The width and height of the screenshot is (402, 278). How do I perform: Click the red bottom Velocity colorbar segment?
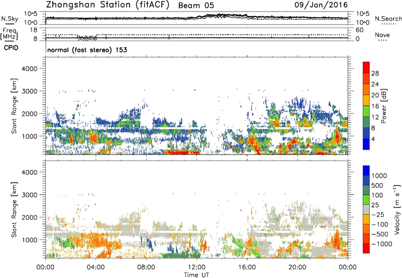pos(366,248)
